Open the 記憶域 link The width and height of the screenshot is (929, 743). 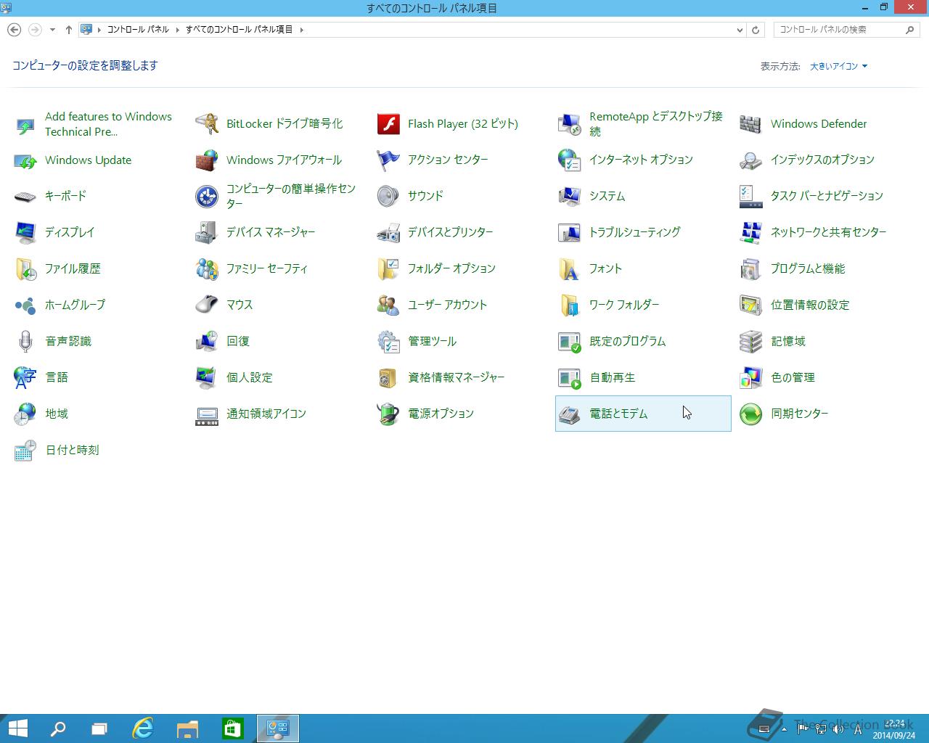point(787,341)
